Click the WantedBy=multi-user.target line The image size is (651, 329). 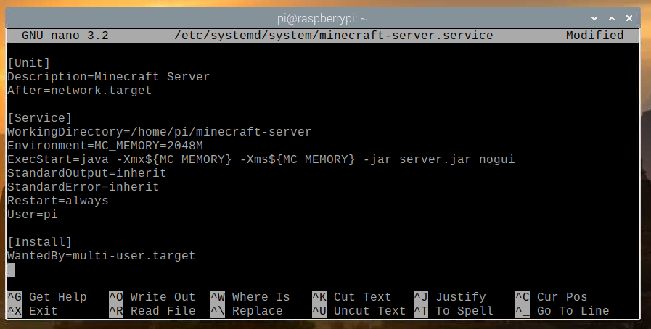[x=102, y=256]
